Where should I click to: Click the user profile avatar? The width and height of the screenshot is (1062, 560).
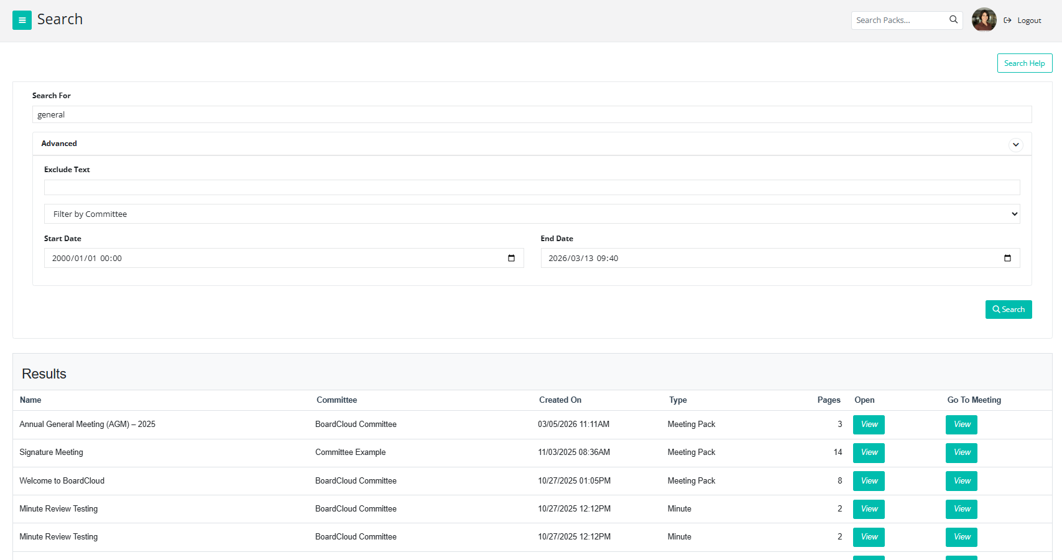tap(984, 20)
